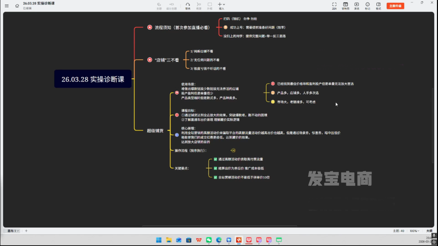Add a new sheet with plus button
The width and height of the screenshot is (438, 246).
pyautogui.click(x=26, y=231)
